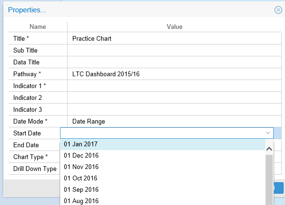Choose 01 Dec 2016 date option
Image resolution: width=285 pixels, height=205 pixels.
(x=81, y=155)
